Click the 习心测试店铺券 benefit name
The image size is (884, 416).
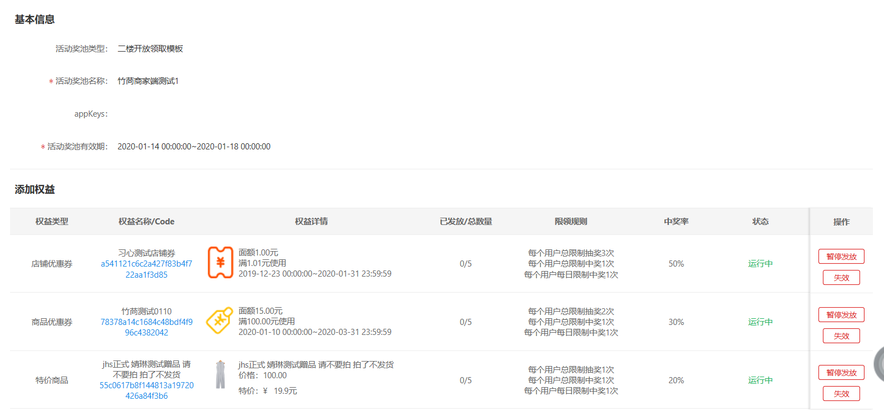click(146, 253)
